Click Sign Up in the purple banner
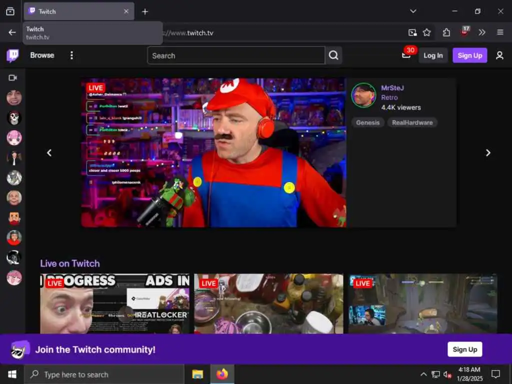The image size is (512, 384). point(464,349)
